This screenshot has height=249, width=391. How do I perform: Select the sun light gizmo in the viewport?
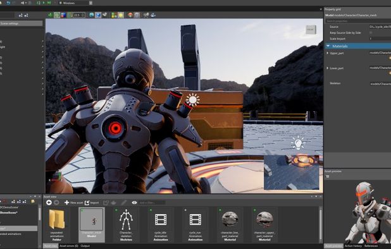(192, 100)
